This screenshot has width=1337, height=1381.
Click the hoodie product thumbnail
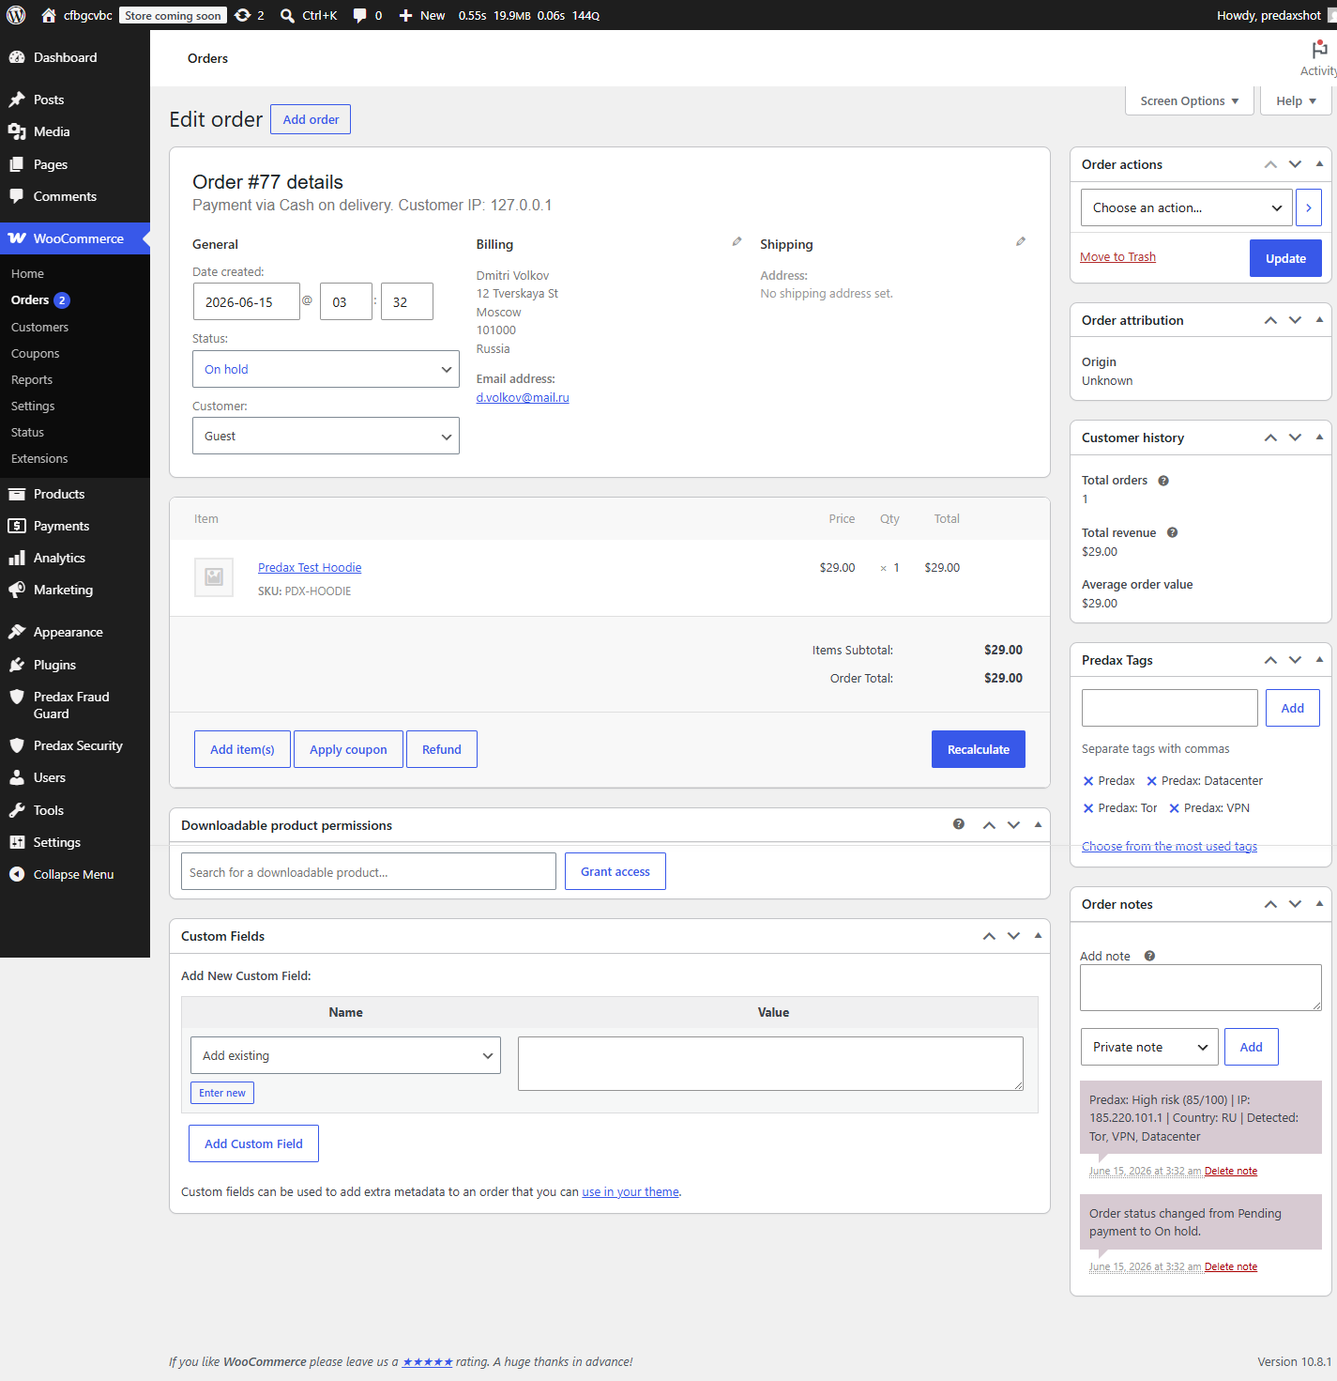214,577
